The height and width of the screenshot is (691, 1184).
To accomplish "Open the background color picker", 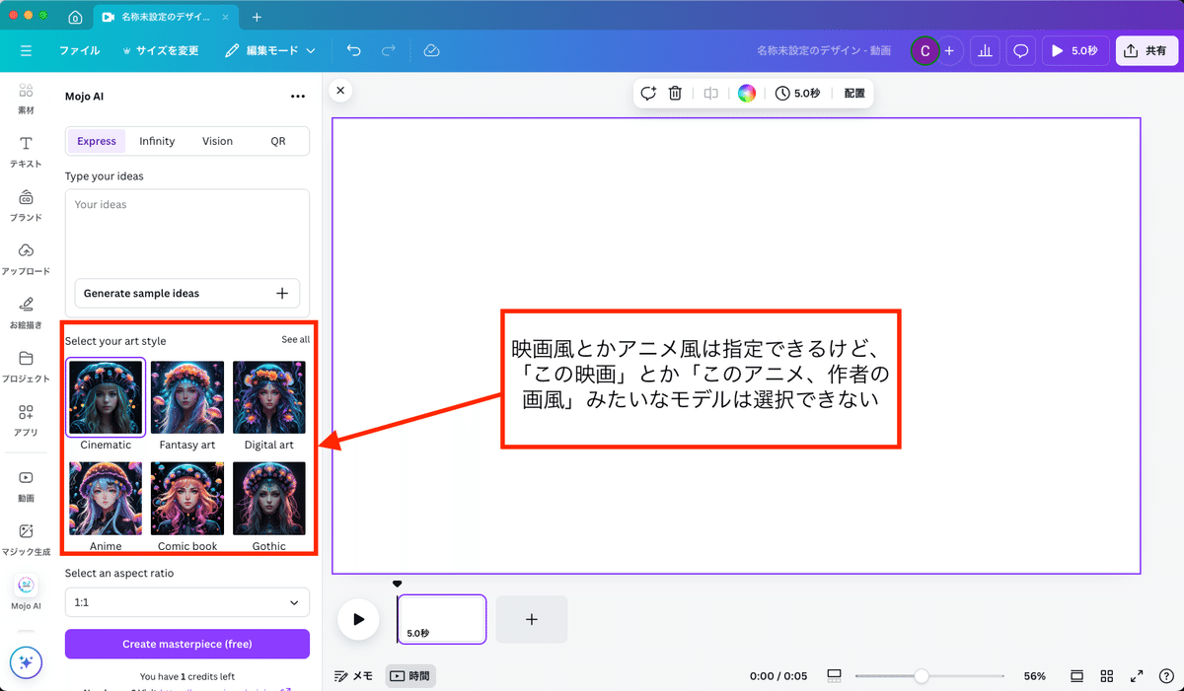I will click(x=747, y=93).
